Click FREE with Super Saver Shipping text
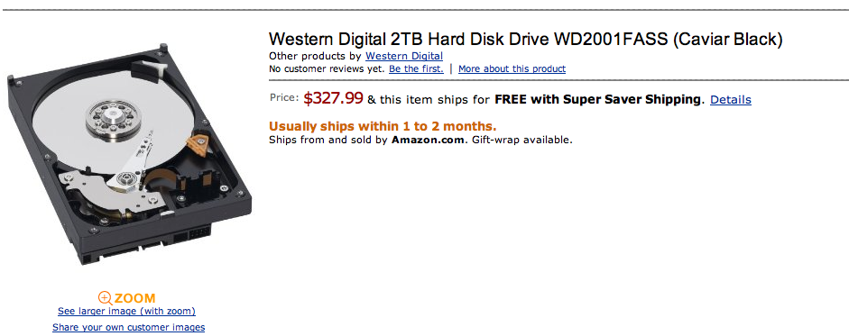 597,99
